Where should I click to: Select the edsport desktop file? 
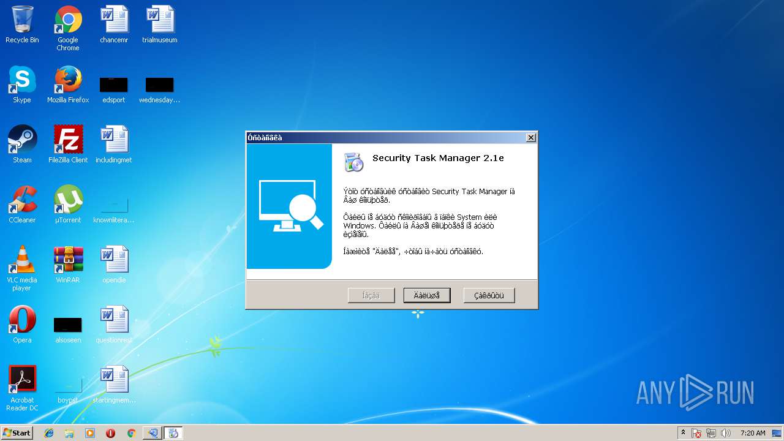point(114,90)
